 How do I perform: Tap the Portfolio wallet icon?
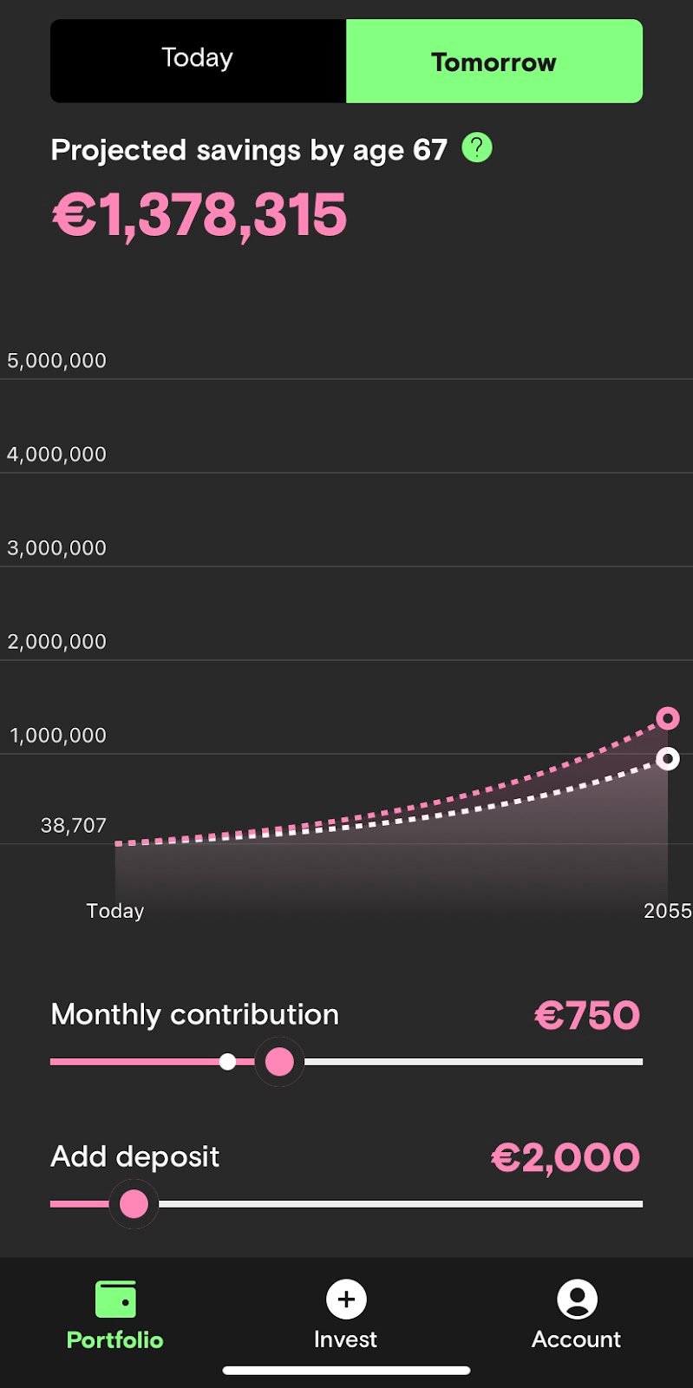(x=115, y=1300)
